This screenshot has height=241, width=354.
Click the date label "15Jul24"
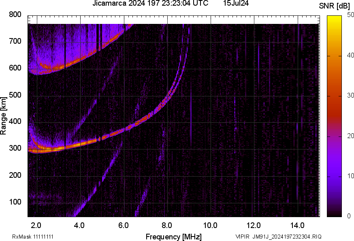point(236,3)
